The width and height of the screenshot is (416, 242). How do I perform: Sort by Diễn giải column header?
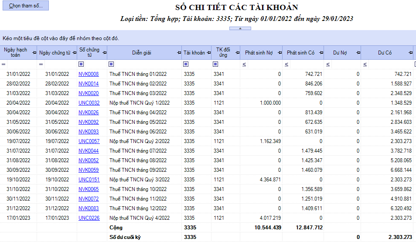[x=142, y=53]
